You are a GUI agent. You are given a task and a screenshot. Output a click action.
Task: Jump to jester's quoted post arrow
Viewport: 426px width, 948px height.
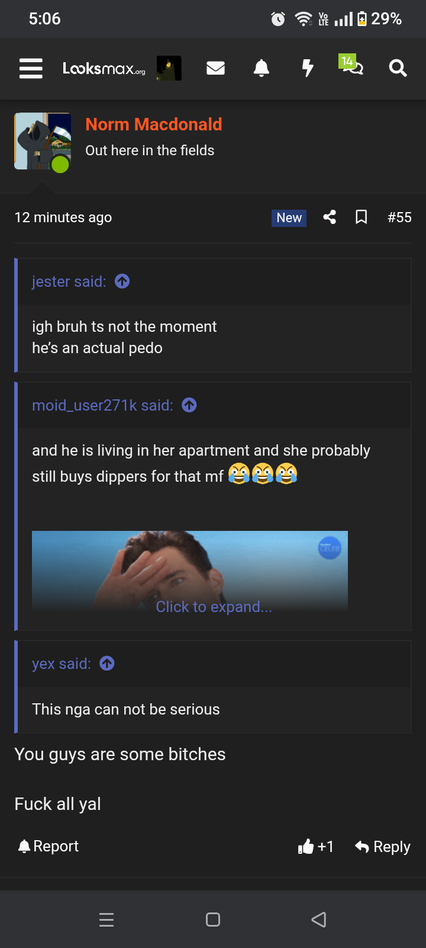(122, 281)
